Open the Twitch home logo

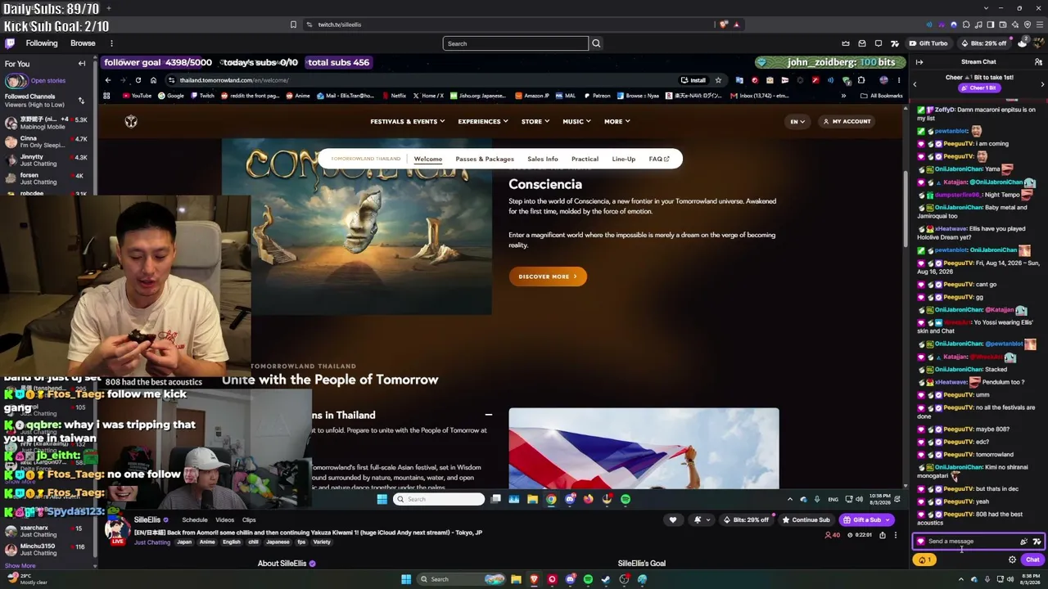tap(10, 43)
